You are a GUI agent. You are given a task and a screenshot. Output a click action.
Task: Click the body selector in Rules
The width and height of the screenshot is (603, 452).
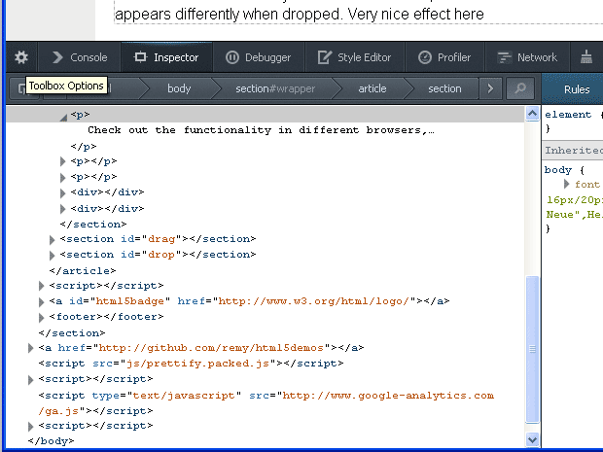pyautogui.click(x=558, y=169)
